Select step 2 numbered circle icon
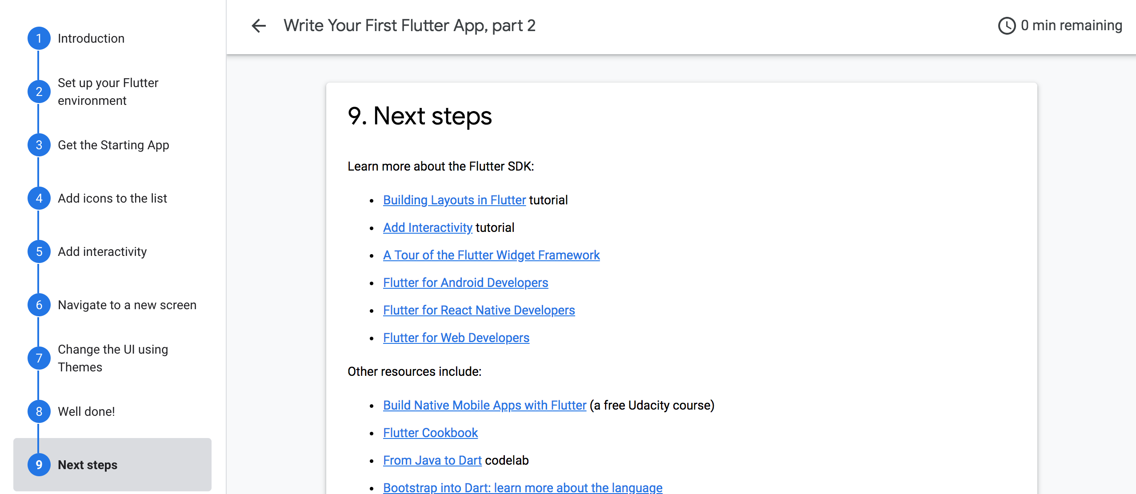 click(x=39, y=92)
